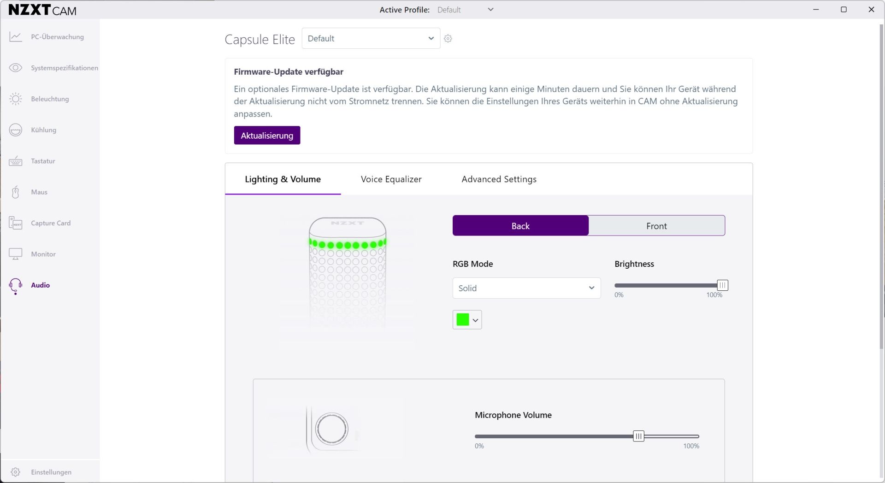Switch to Voice Equalizer tab

tap(391, 179)
